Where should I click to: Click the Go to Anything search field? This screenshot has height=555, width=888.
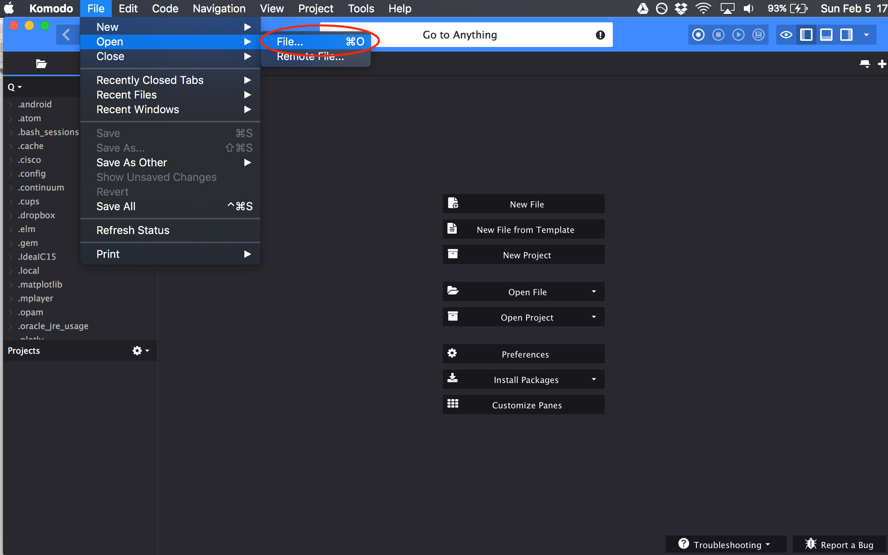click(x=459, y=35)
